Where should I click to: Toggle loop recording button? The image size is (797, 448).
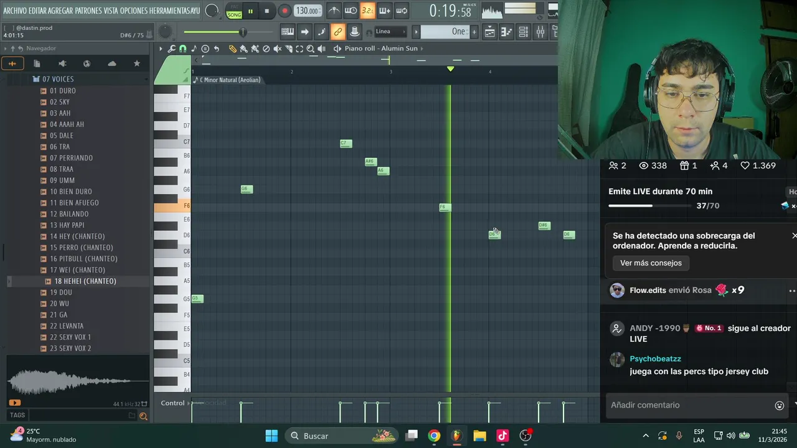coord(402,11)
